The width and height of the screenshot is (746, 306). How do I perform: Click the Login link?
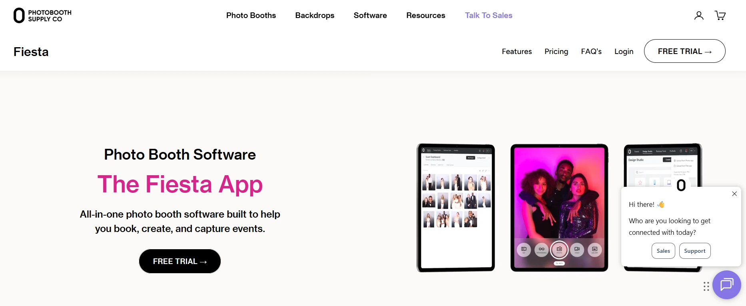point(624,51)
